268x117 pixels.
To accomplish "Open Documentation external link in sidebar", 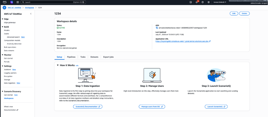I will pos(11,110).
